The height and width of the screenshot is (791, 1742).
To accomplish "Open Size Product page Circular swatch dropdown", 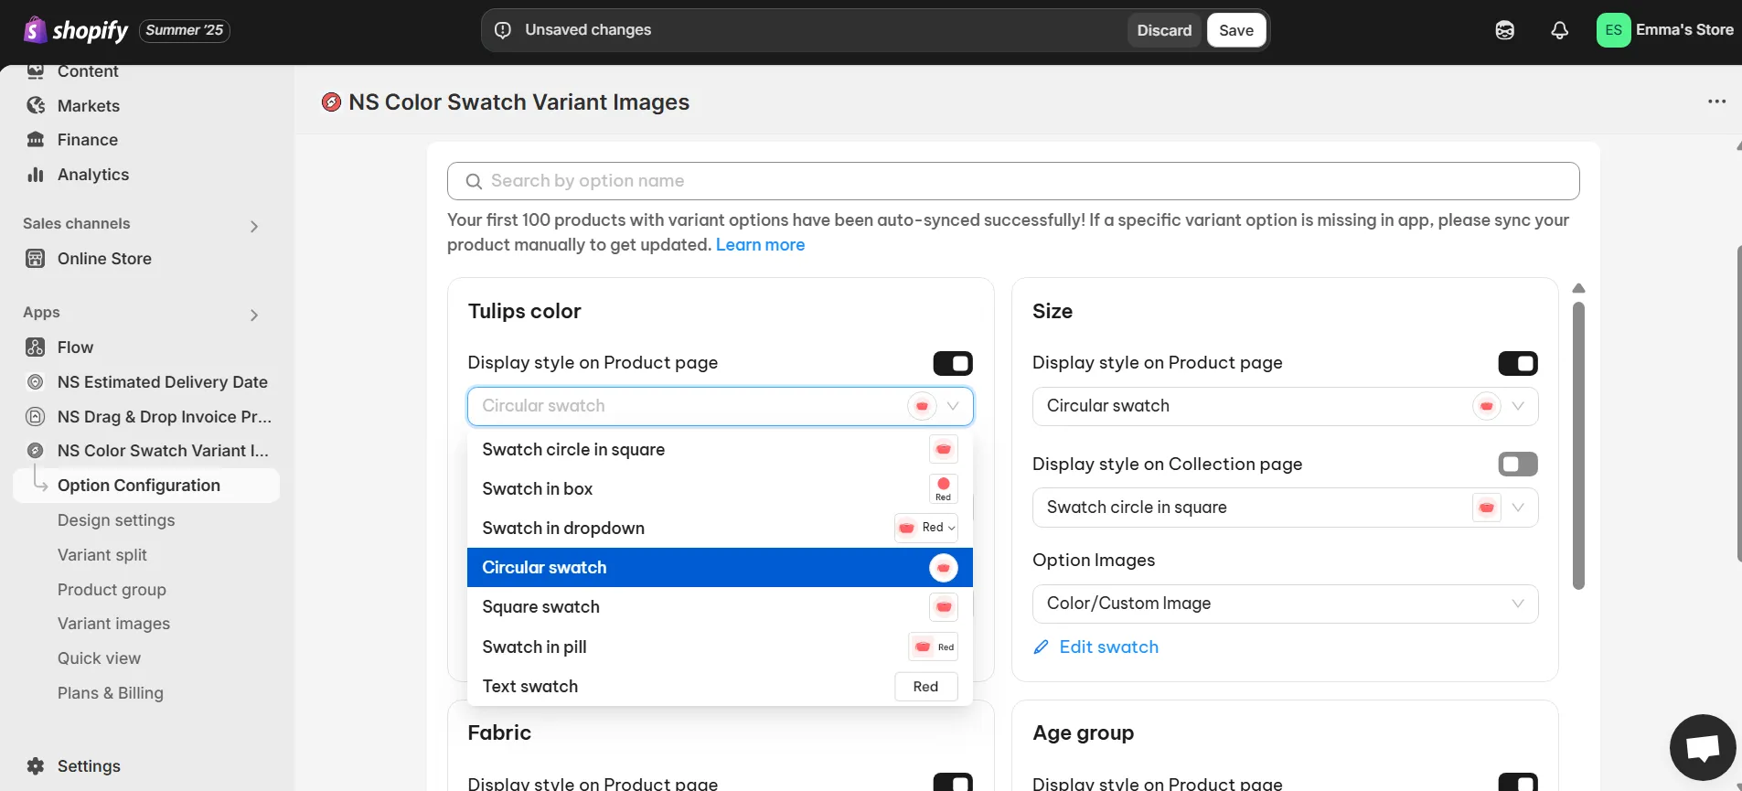I will (1285, 406).
